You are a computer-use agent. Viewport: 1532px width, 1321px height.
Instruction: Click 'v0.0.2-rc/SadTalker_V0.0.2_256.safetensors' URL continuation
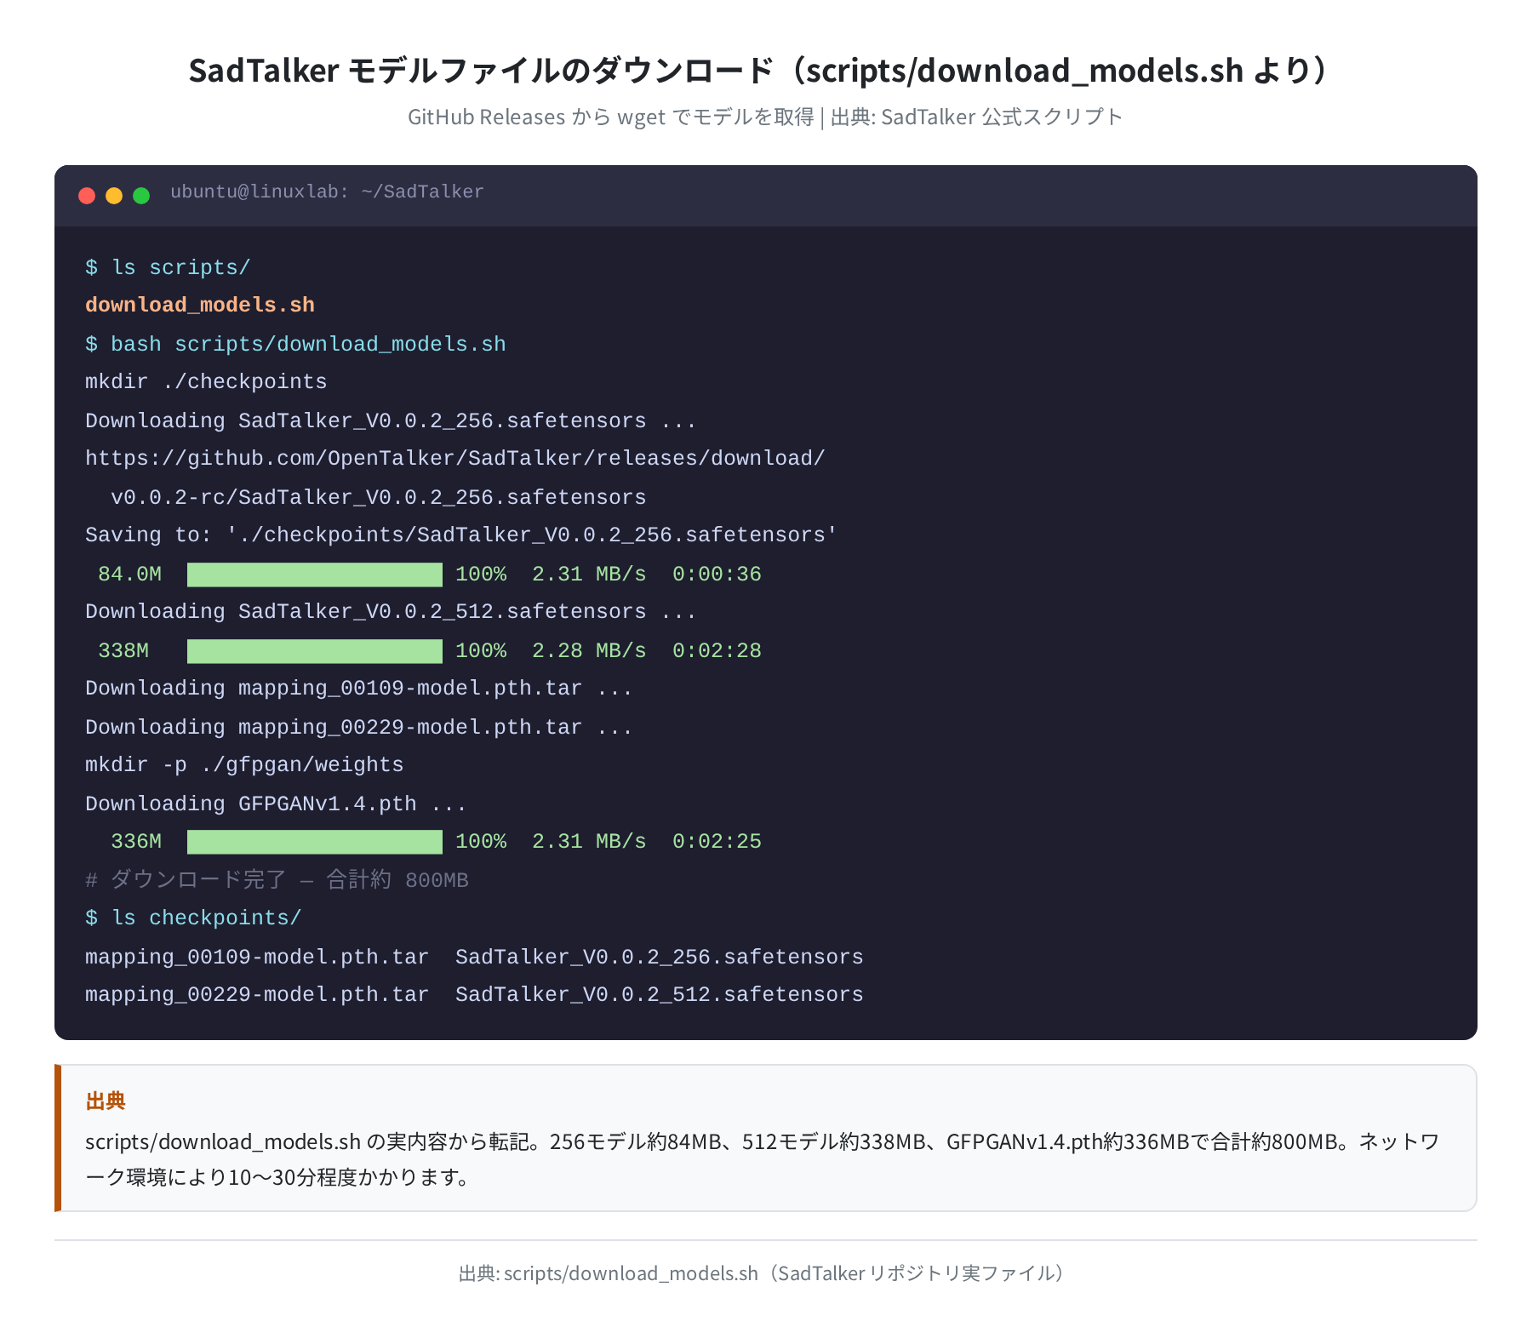click(379, 497)
